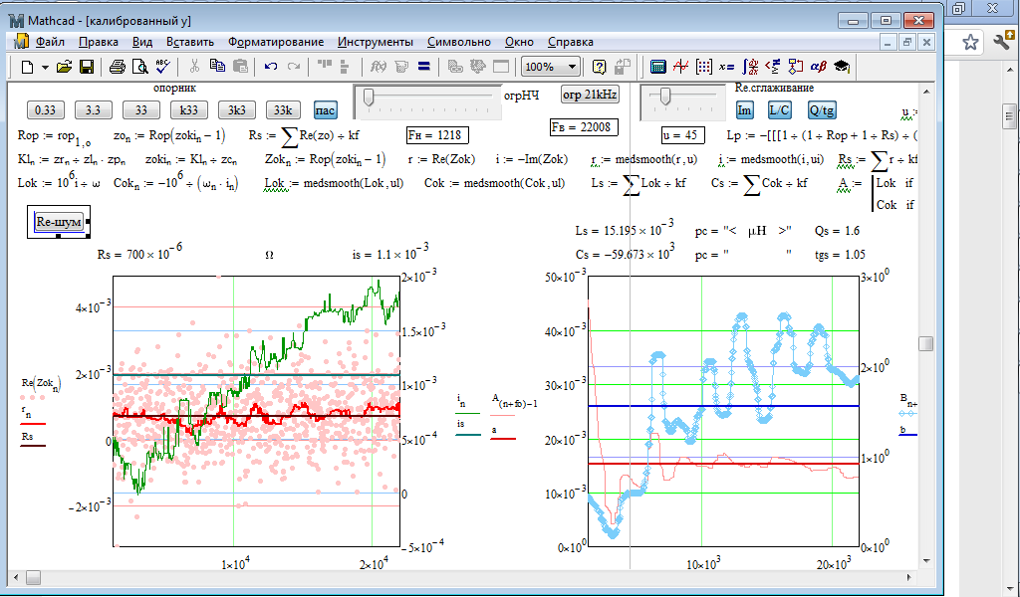Toggle the Im button
Screen dimensions: 1020x597
coord(744,109)
